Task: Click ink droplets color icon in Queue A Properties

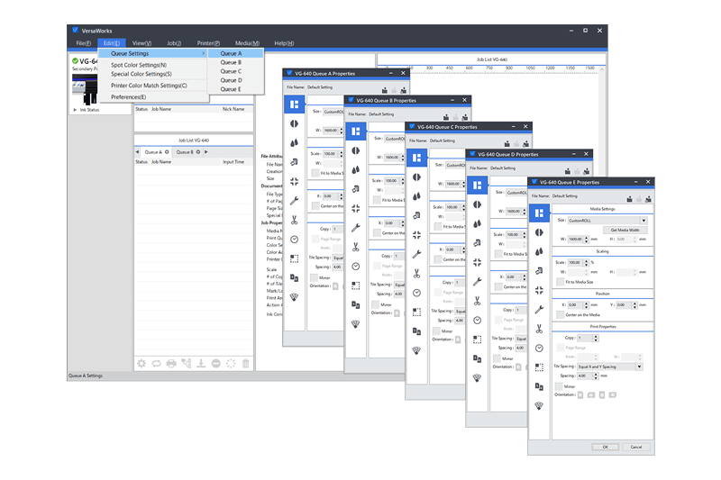Action: click(x=294, y=143)
